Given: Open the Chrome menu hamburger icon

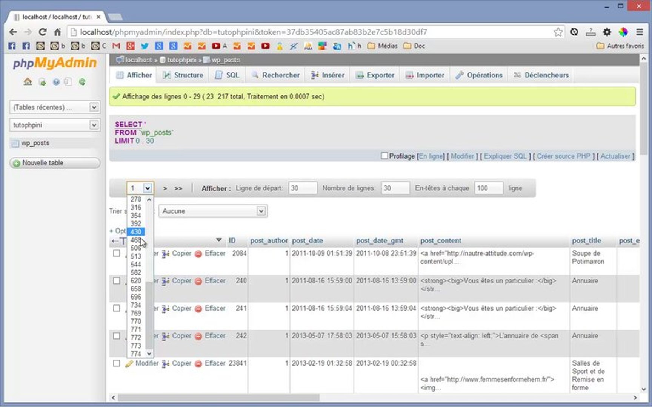Looking at the screenshot, I should tap(640, 32).
